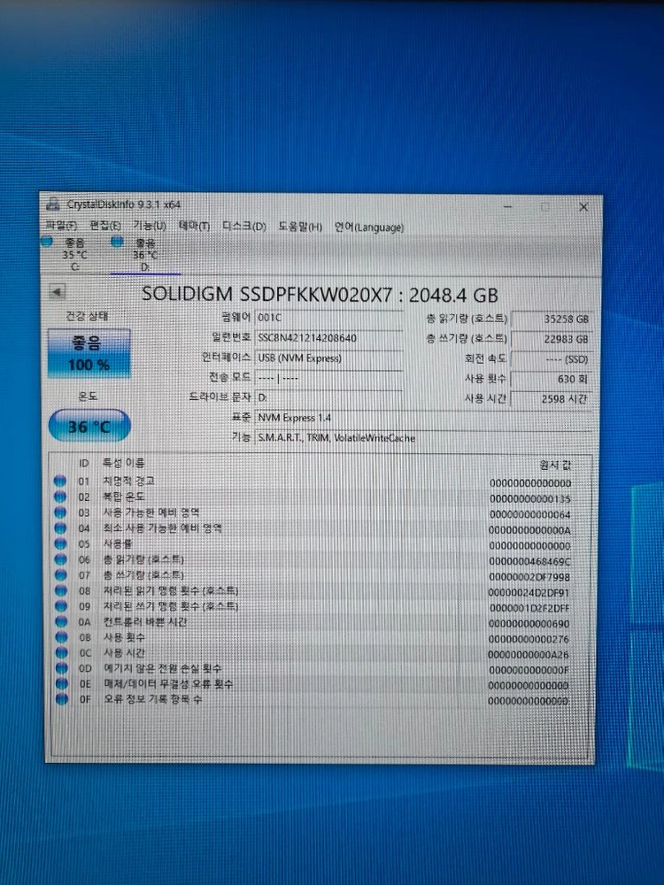Click the blue status dot for ID 07
Image resolution: width=664 pixels, height=885 pixels.
click(60, 575)
